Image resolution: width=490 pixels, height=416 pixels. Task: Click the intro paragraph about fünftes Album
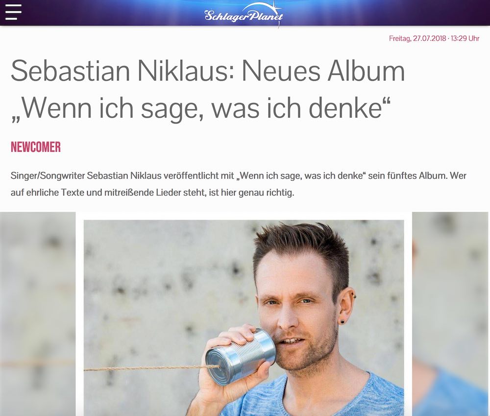click(x=239, y=184)
